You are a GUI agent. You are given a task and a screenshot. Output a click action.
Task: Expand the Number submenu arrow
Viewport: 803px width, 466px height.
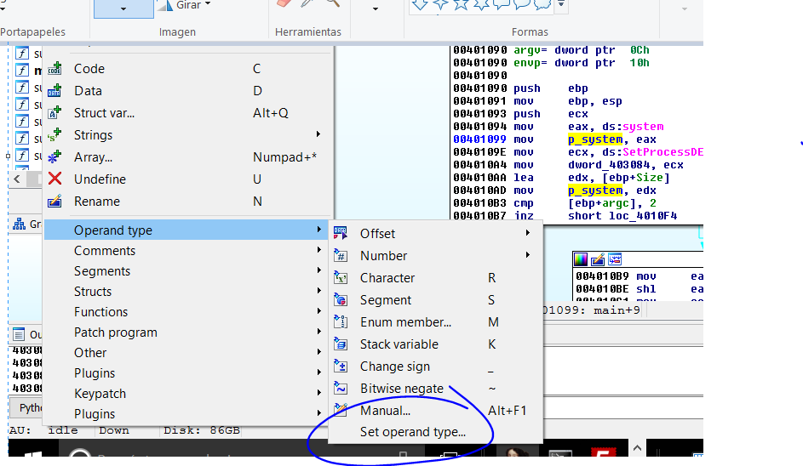[x=527, y=256]
